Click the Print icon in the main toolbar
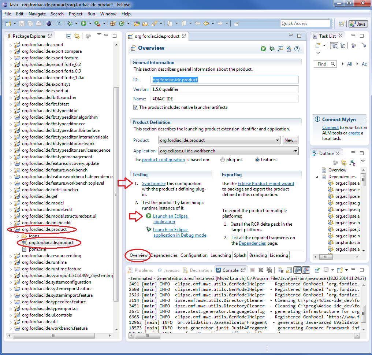 [x=38, y=23]
